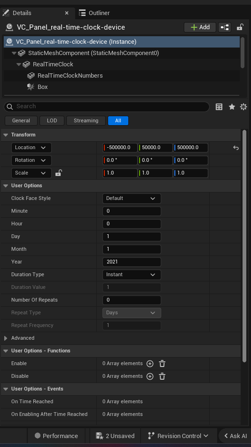Edit Rotation X value field

click(120, 160)
